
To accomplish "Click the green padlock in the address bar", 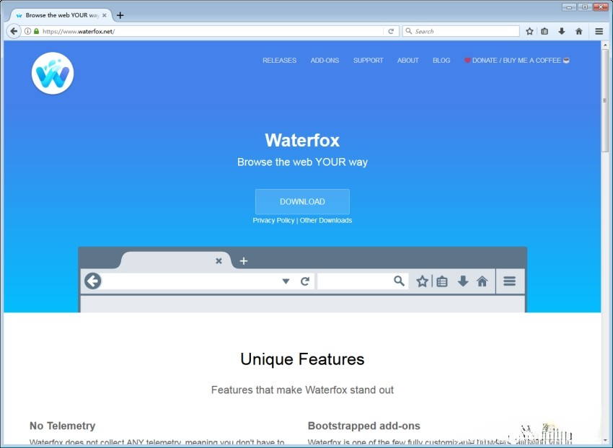I will click(x=35, y=31).
